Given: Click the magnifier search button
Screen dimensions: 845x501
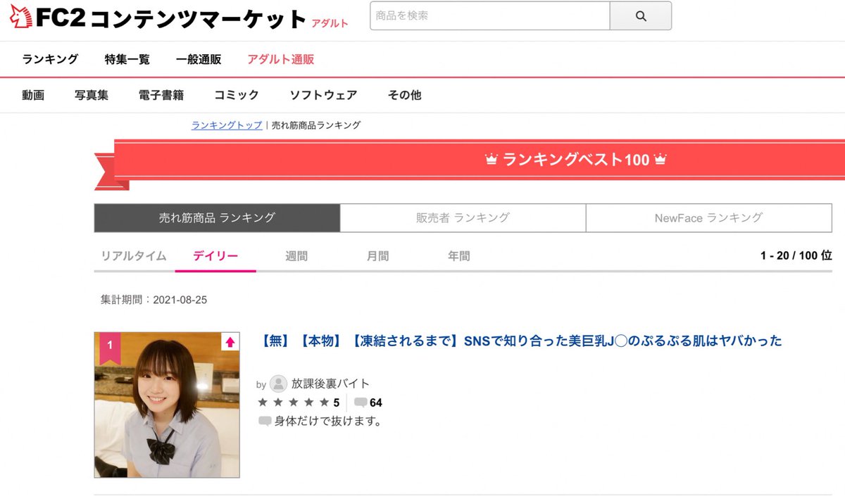Looking at the screenshot, I should [640, 15].
